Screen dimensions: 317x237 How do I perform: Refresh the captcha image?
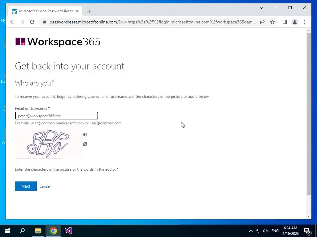click(x=85, y=144)
